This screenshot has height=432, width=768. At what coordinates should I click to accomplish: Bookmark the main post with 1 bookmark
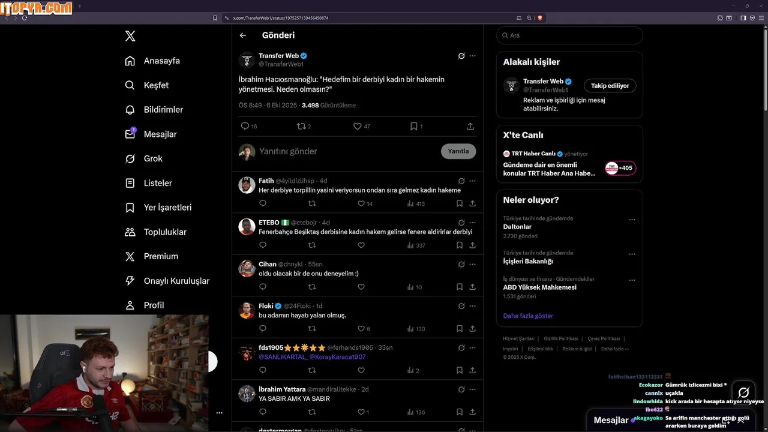click(416, 126)
